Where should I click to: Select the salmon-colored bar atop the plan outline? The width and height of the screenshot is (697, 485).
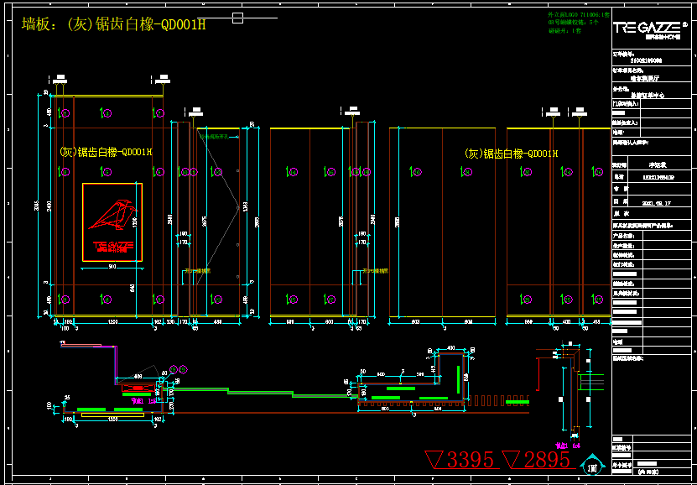pos(81,344)
